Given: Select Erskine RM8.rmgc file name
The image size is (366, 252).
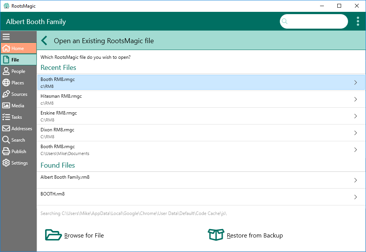Looking at the screenshot, I should click(59, 113).
